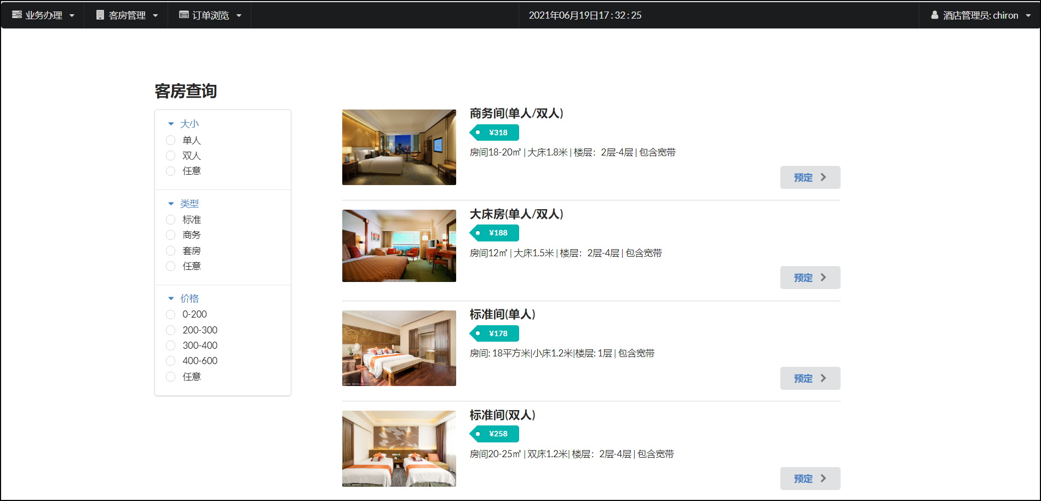1041x501 pixels.
Task: Select the 单人 size radio option
Action: click(x=171, y=140)
